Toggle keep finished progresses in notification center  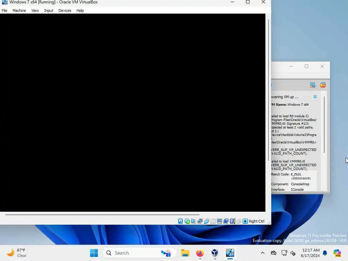pos(313,85)
